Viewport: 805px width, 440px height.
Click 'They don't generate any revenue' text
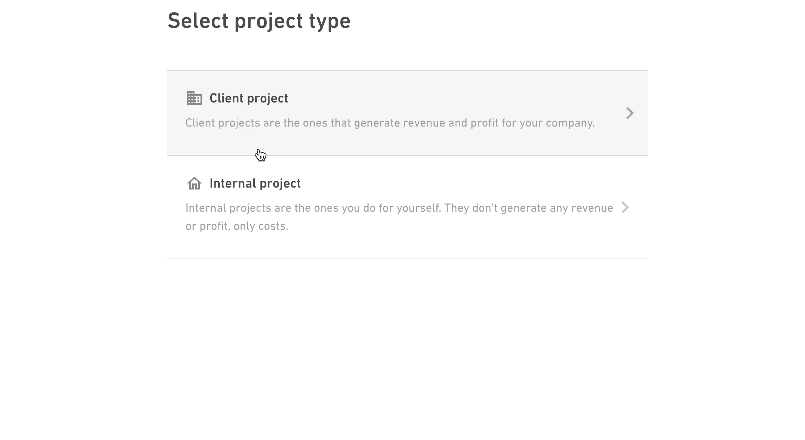(x=529, y=208)
